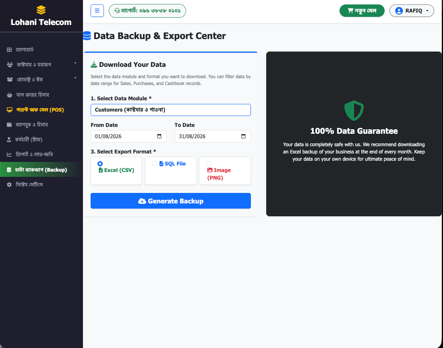Open ডাটা ব্যাকআপ (Backup) menu item

41,170
